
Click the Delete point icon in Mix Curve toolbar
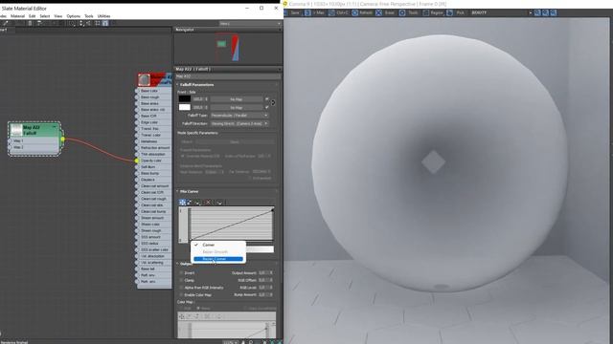pyautogui.click(x=209, y=202)
